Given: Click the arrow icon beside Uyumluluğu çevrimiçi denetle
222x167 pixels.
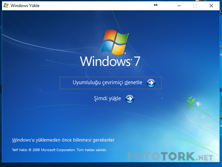Looking at the screenshot, I should point(151,83).
